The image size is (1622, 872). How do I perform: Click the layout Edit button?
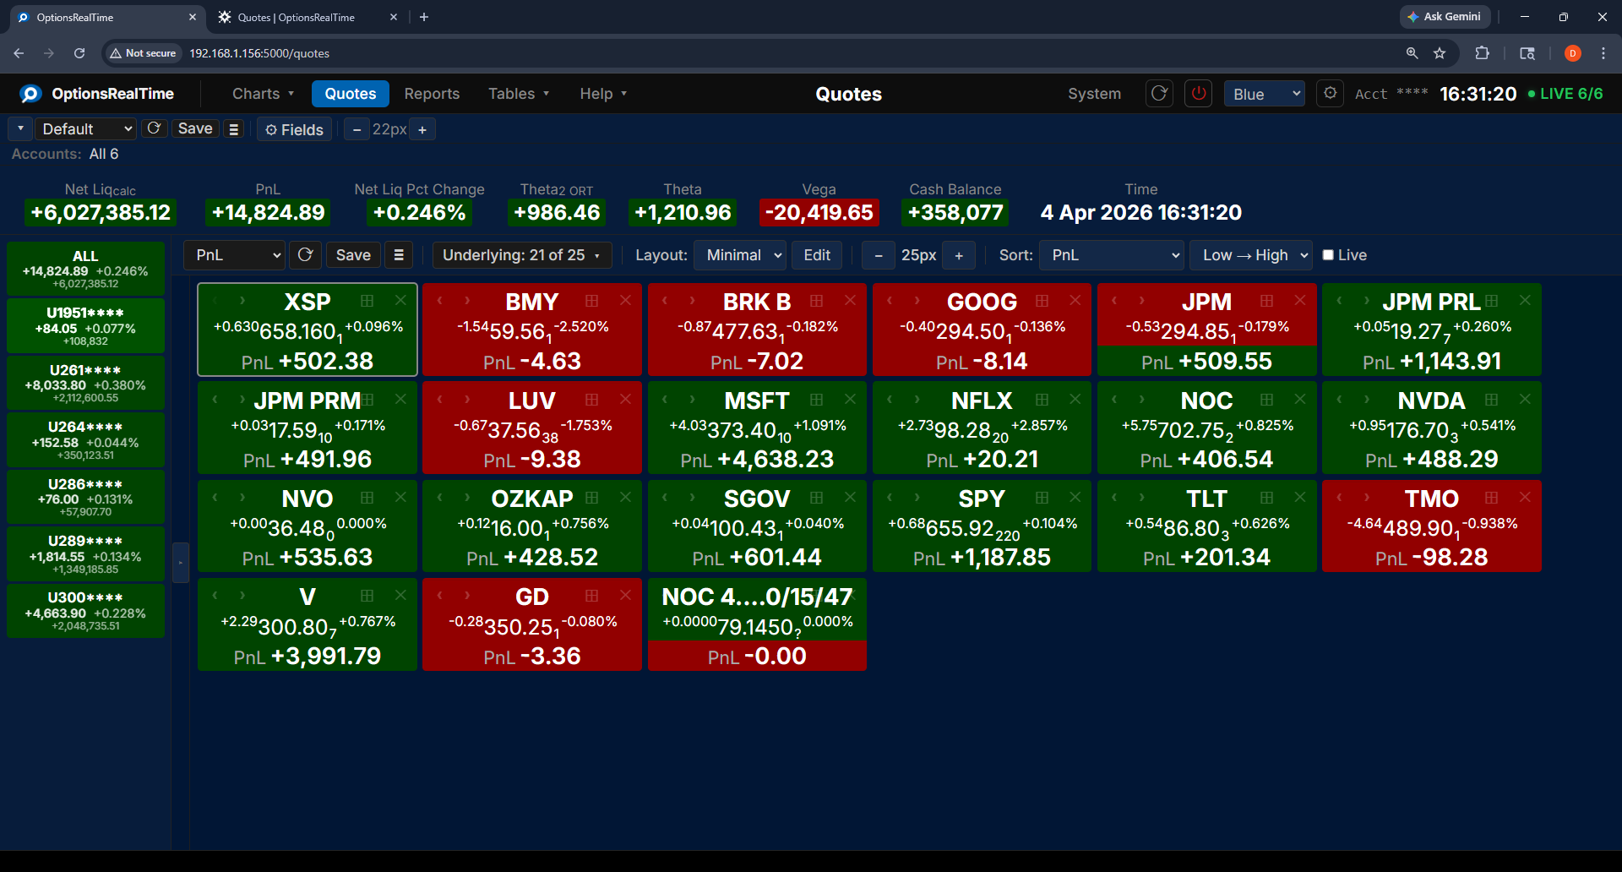pos(817,255)
